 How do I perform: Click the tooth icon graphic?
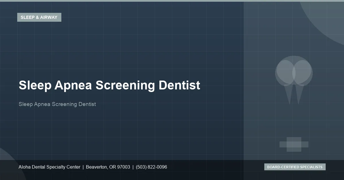(x=294, y=80)
